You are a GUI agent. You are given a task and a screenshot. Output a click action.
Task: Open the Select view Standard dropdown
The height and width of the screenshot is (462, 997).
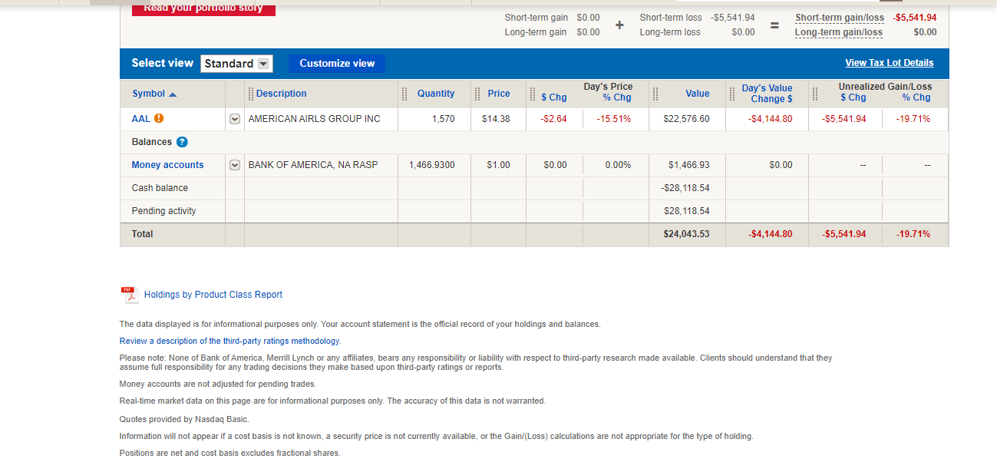click(236, 64)
